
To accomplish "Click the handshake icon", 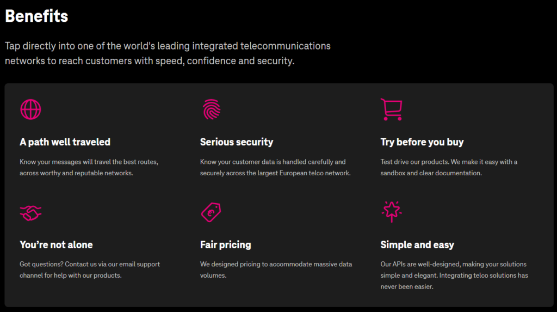I will tap(30, 212).
